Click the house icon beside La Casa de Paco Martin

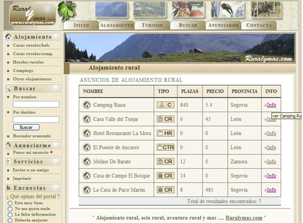(87, 190)
